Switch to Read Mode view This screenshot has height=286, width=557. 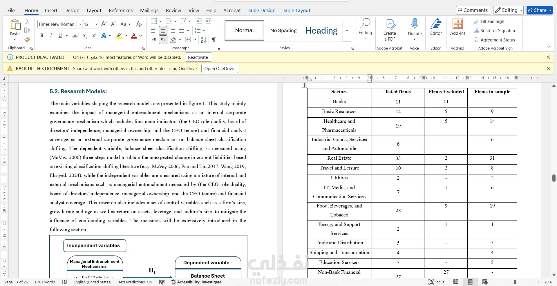point(456,282)
